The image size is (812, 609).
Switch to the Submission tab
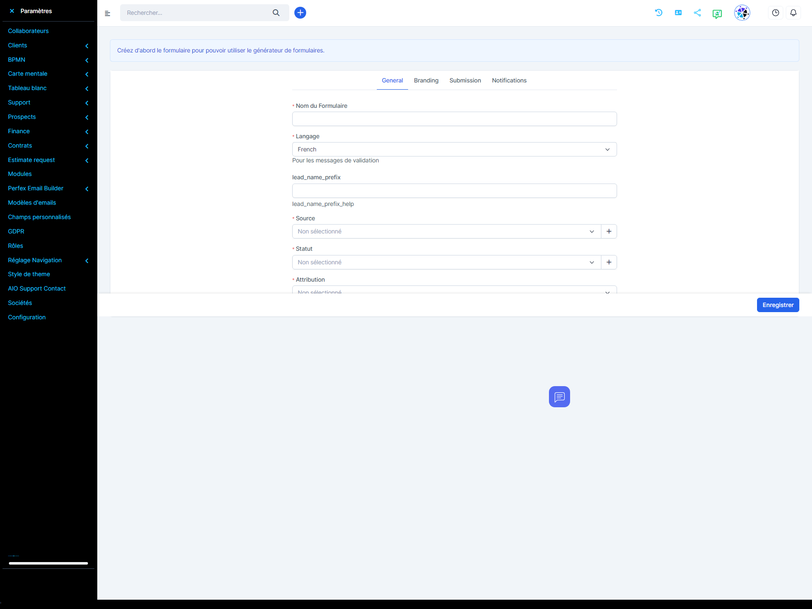pos(465,80)
